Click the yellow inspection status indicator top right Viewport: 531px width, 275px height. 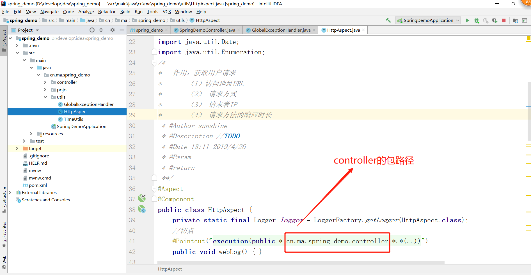point(528,38)
